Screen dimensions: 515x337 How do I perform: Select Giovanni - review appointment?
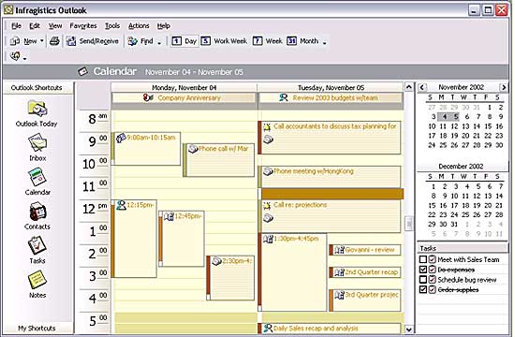(365, 250)
